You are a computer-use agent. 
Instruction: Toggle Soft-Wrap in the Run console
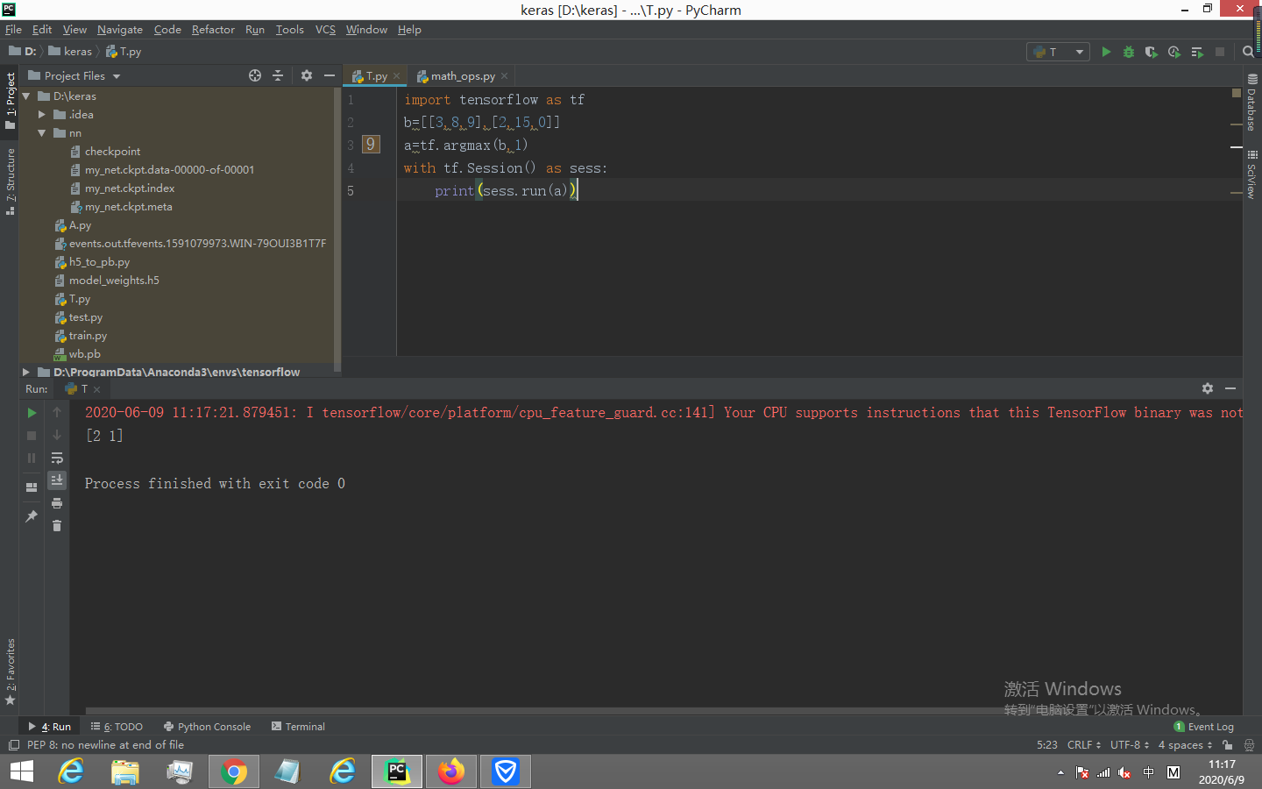pyautogui.click(x=57, y=458)
